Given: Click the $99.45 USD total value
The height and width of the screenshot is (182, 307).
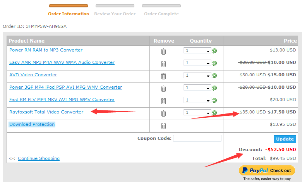Looking at the screenshot, I should pyautogui.click(x=283, y=158).
